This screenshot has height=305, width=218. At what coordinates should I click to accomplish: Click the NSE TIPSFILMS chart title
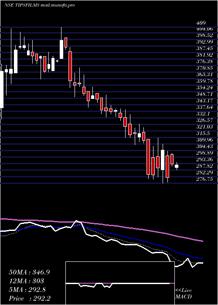coord(39,5)
